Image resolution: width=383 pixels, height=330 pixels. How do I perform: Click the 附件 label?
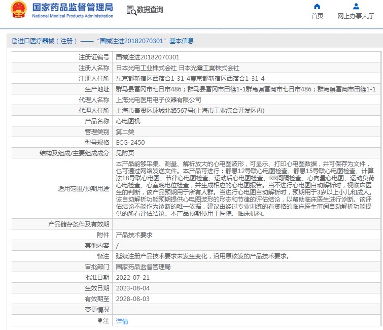coord(103,235)
